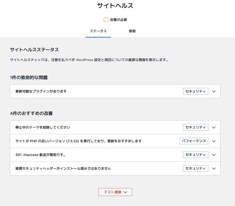235x206 pixels.
Task: Expand chevron for 更新可能なプラグインがあります
Action: (x=214, y=91)
